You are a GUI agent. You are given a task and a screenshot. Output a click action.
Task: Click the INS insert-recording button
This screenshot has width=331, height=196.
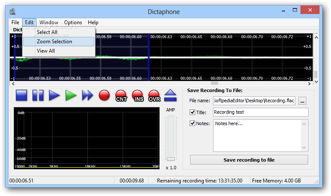pyautogui.click(x=137, y=96)
